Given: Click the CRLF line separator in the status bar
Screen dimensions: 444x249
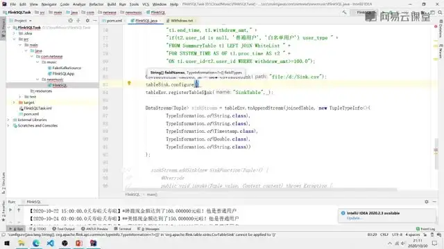Looking at the screenshot, I should pos(384,234).
